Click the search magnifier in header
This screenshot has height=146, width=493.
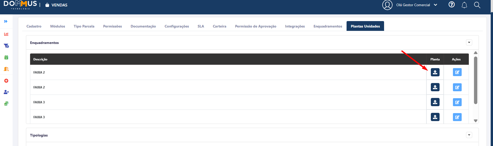[477, 5]
